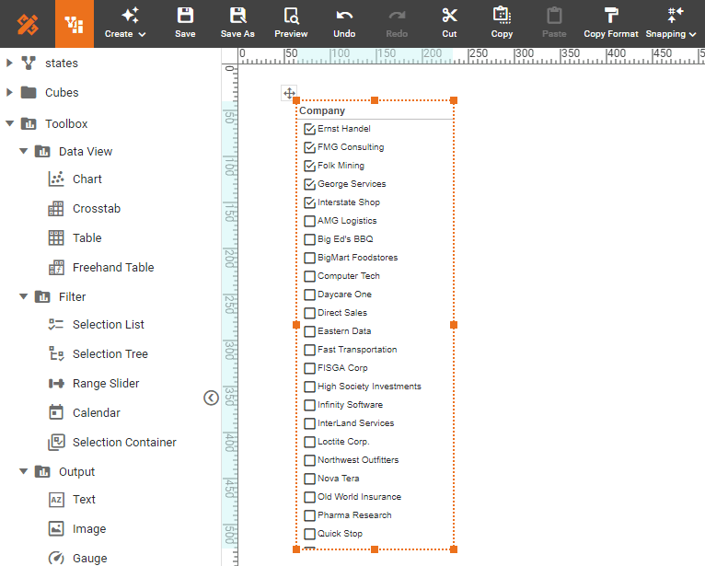Collapse the left panel with arrow button

click(211, 398)
